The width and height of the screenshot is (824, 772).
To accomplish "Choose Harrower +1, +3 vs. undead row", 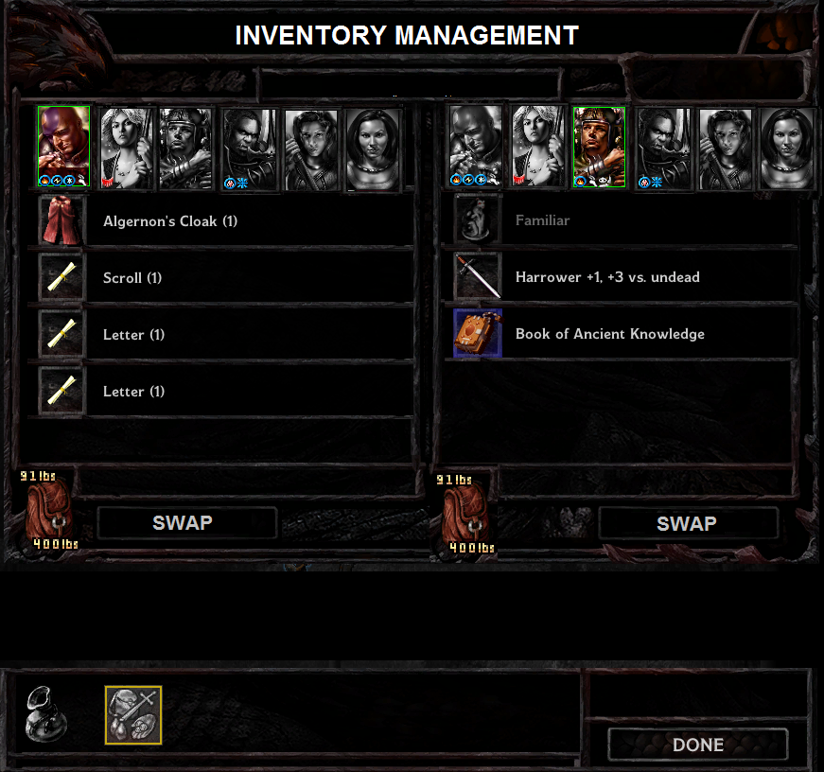I will pyautogui.click(x=620, y=276).
